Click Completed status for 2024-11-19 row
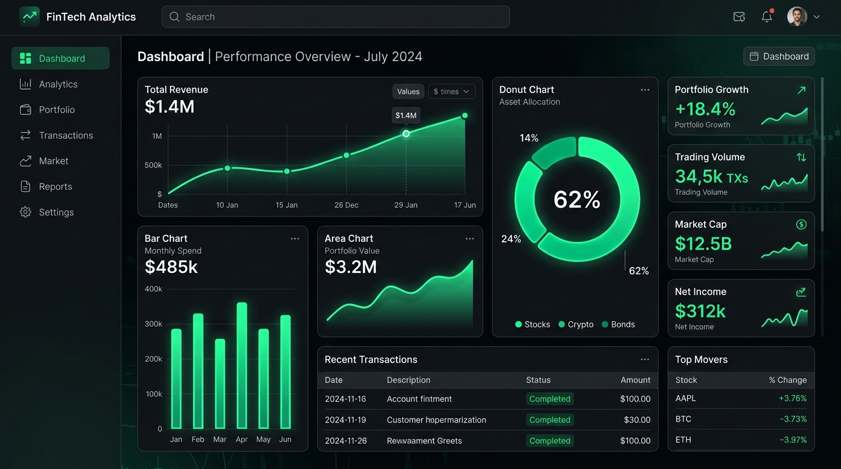This screenshot has height=469, width=841. (x=550, y=420)
